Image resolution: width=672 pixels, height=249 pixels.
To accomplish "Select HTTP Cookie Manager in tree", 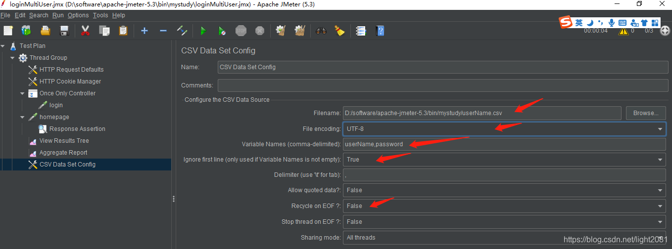I will coord(70,82).
